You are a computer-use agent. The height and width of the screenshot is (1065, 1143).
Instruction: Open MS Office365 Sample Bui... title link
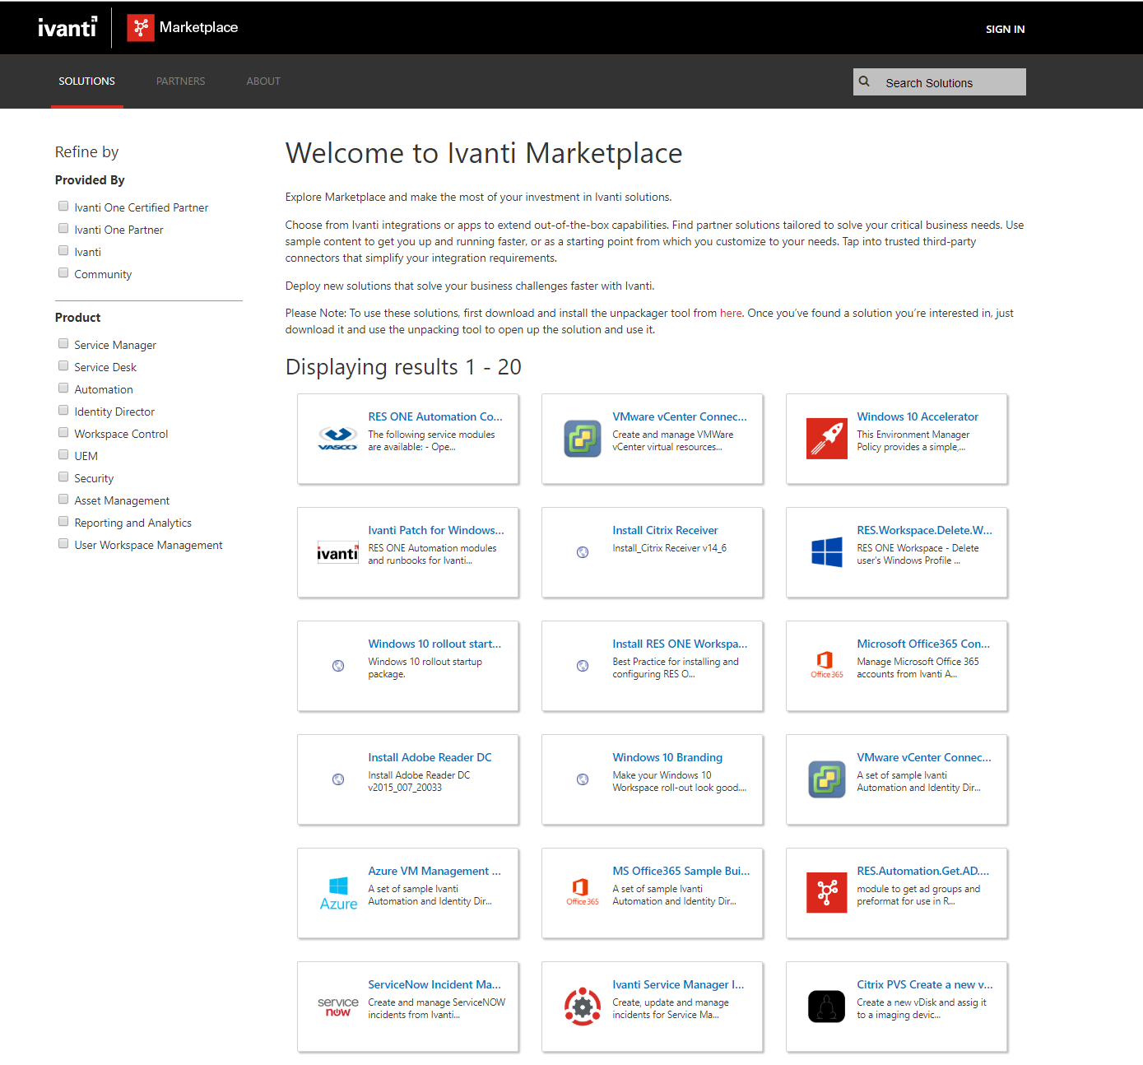tap(681, 871)
